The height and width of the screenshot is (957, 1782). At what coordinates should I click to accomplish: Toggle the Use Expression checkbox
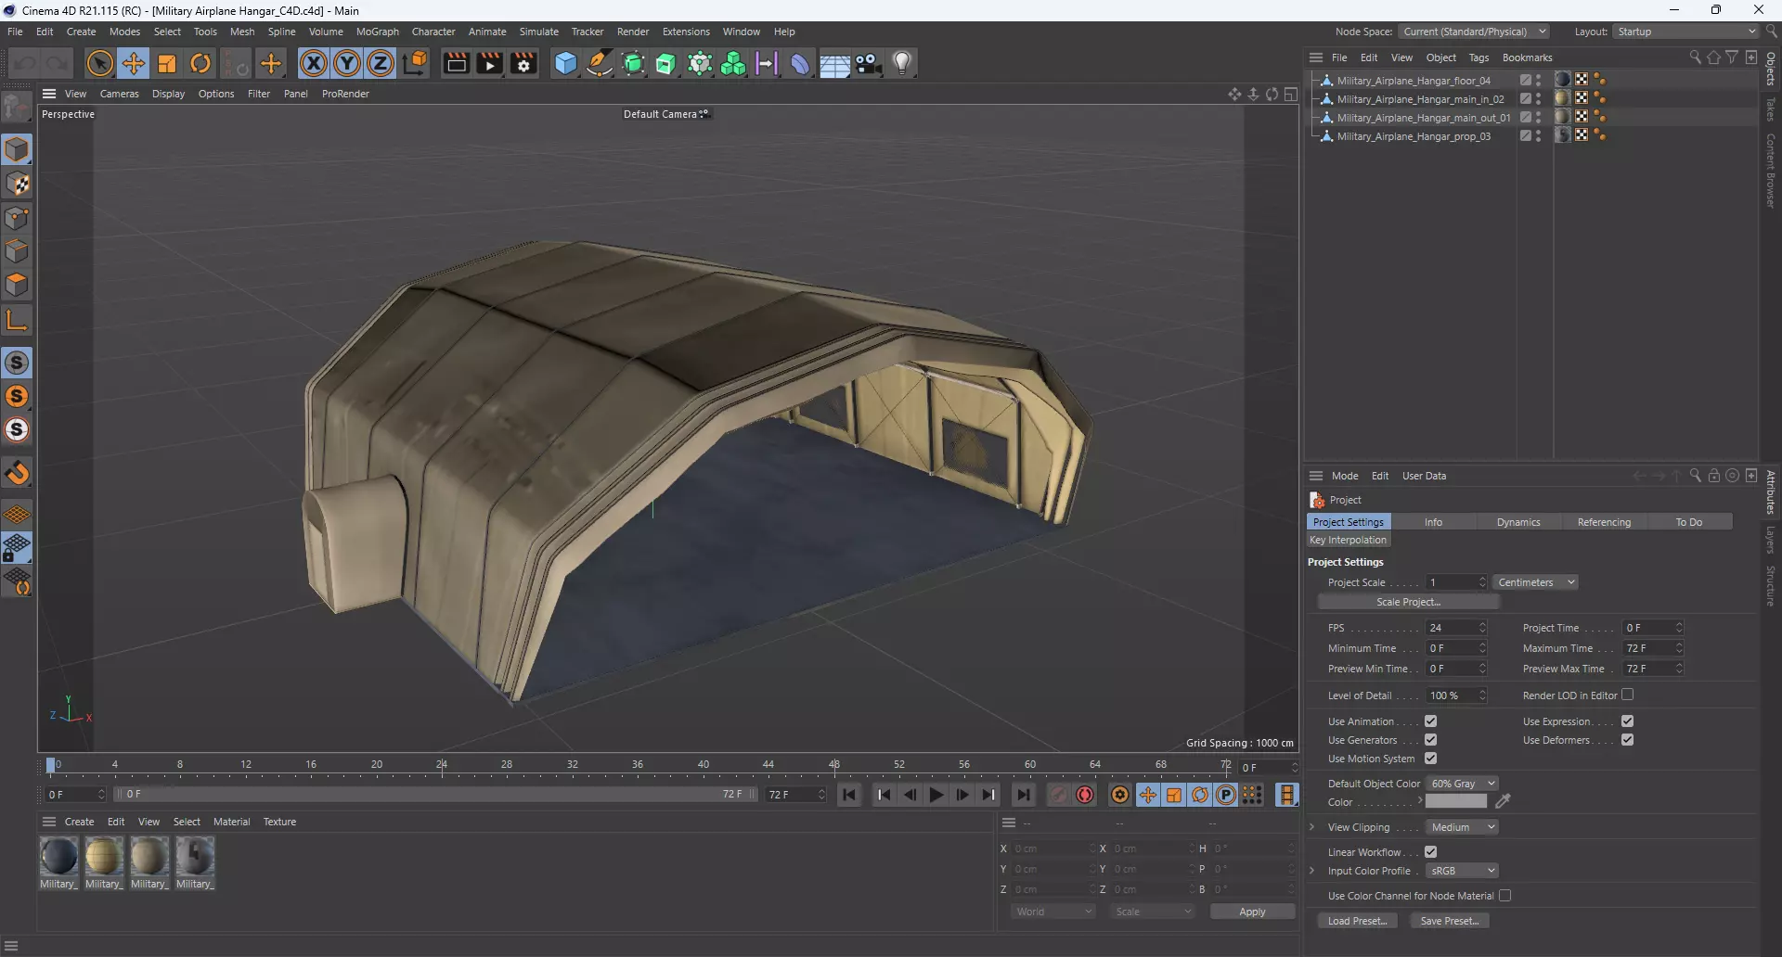[1627, 721]
